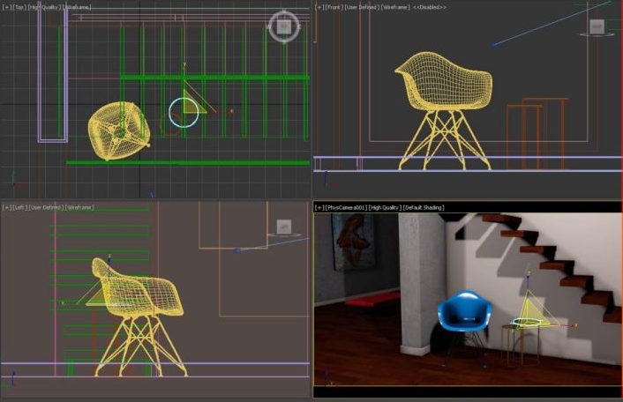623x402 pixels.
Task: Click the axis tripod in Front viewport corner
Action: coord(329,180)
